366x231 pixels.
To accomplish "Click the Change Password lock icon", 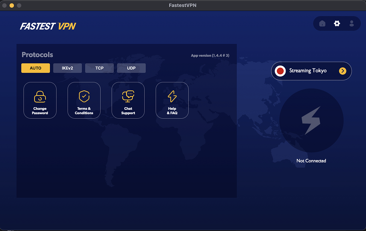I will pyautogui.click(x=40, y=97).
